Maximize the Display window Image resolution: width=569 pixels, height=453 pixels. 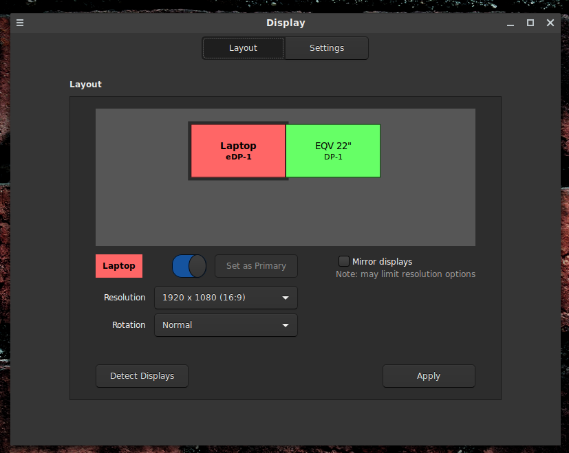(530, 23)
